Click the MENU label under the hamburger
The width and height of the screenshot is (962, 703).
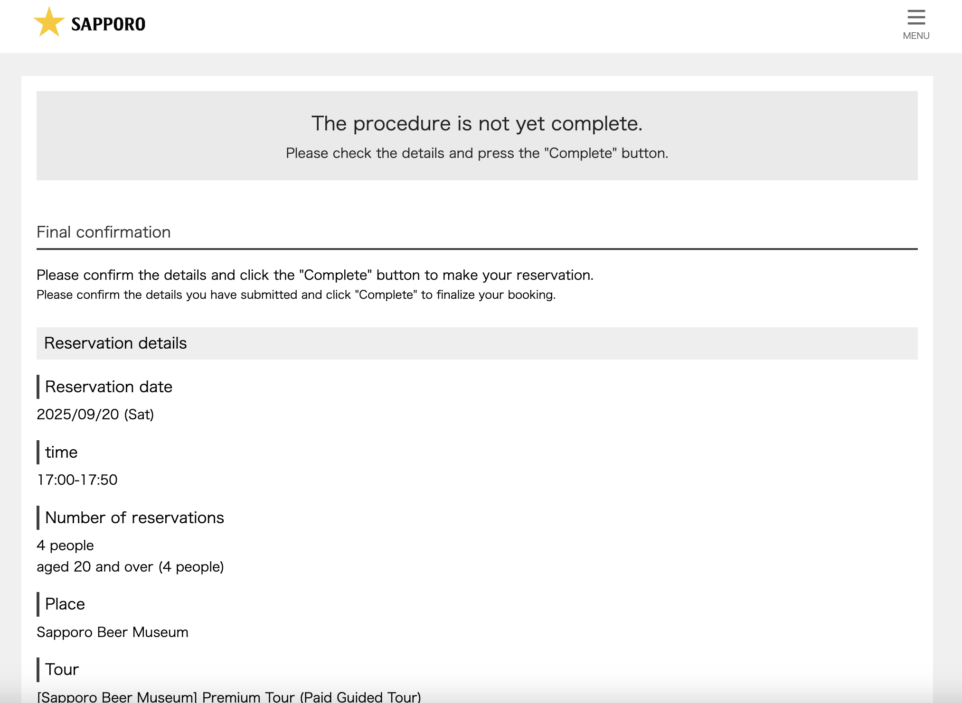[x=916, y=36]
